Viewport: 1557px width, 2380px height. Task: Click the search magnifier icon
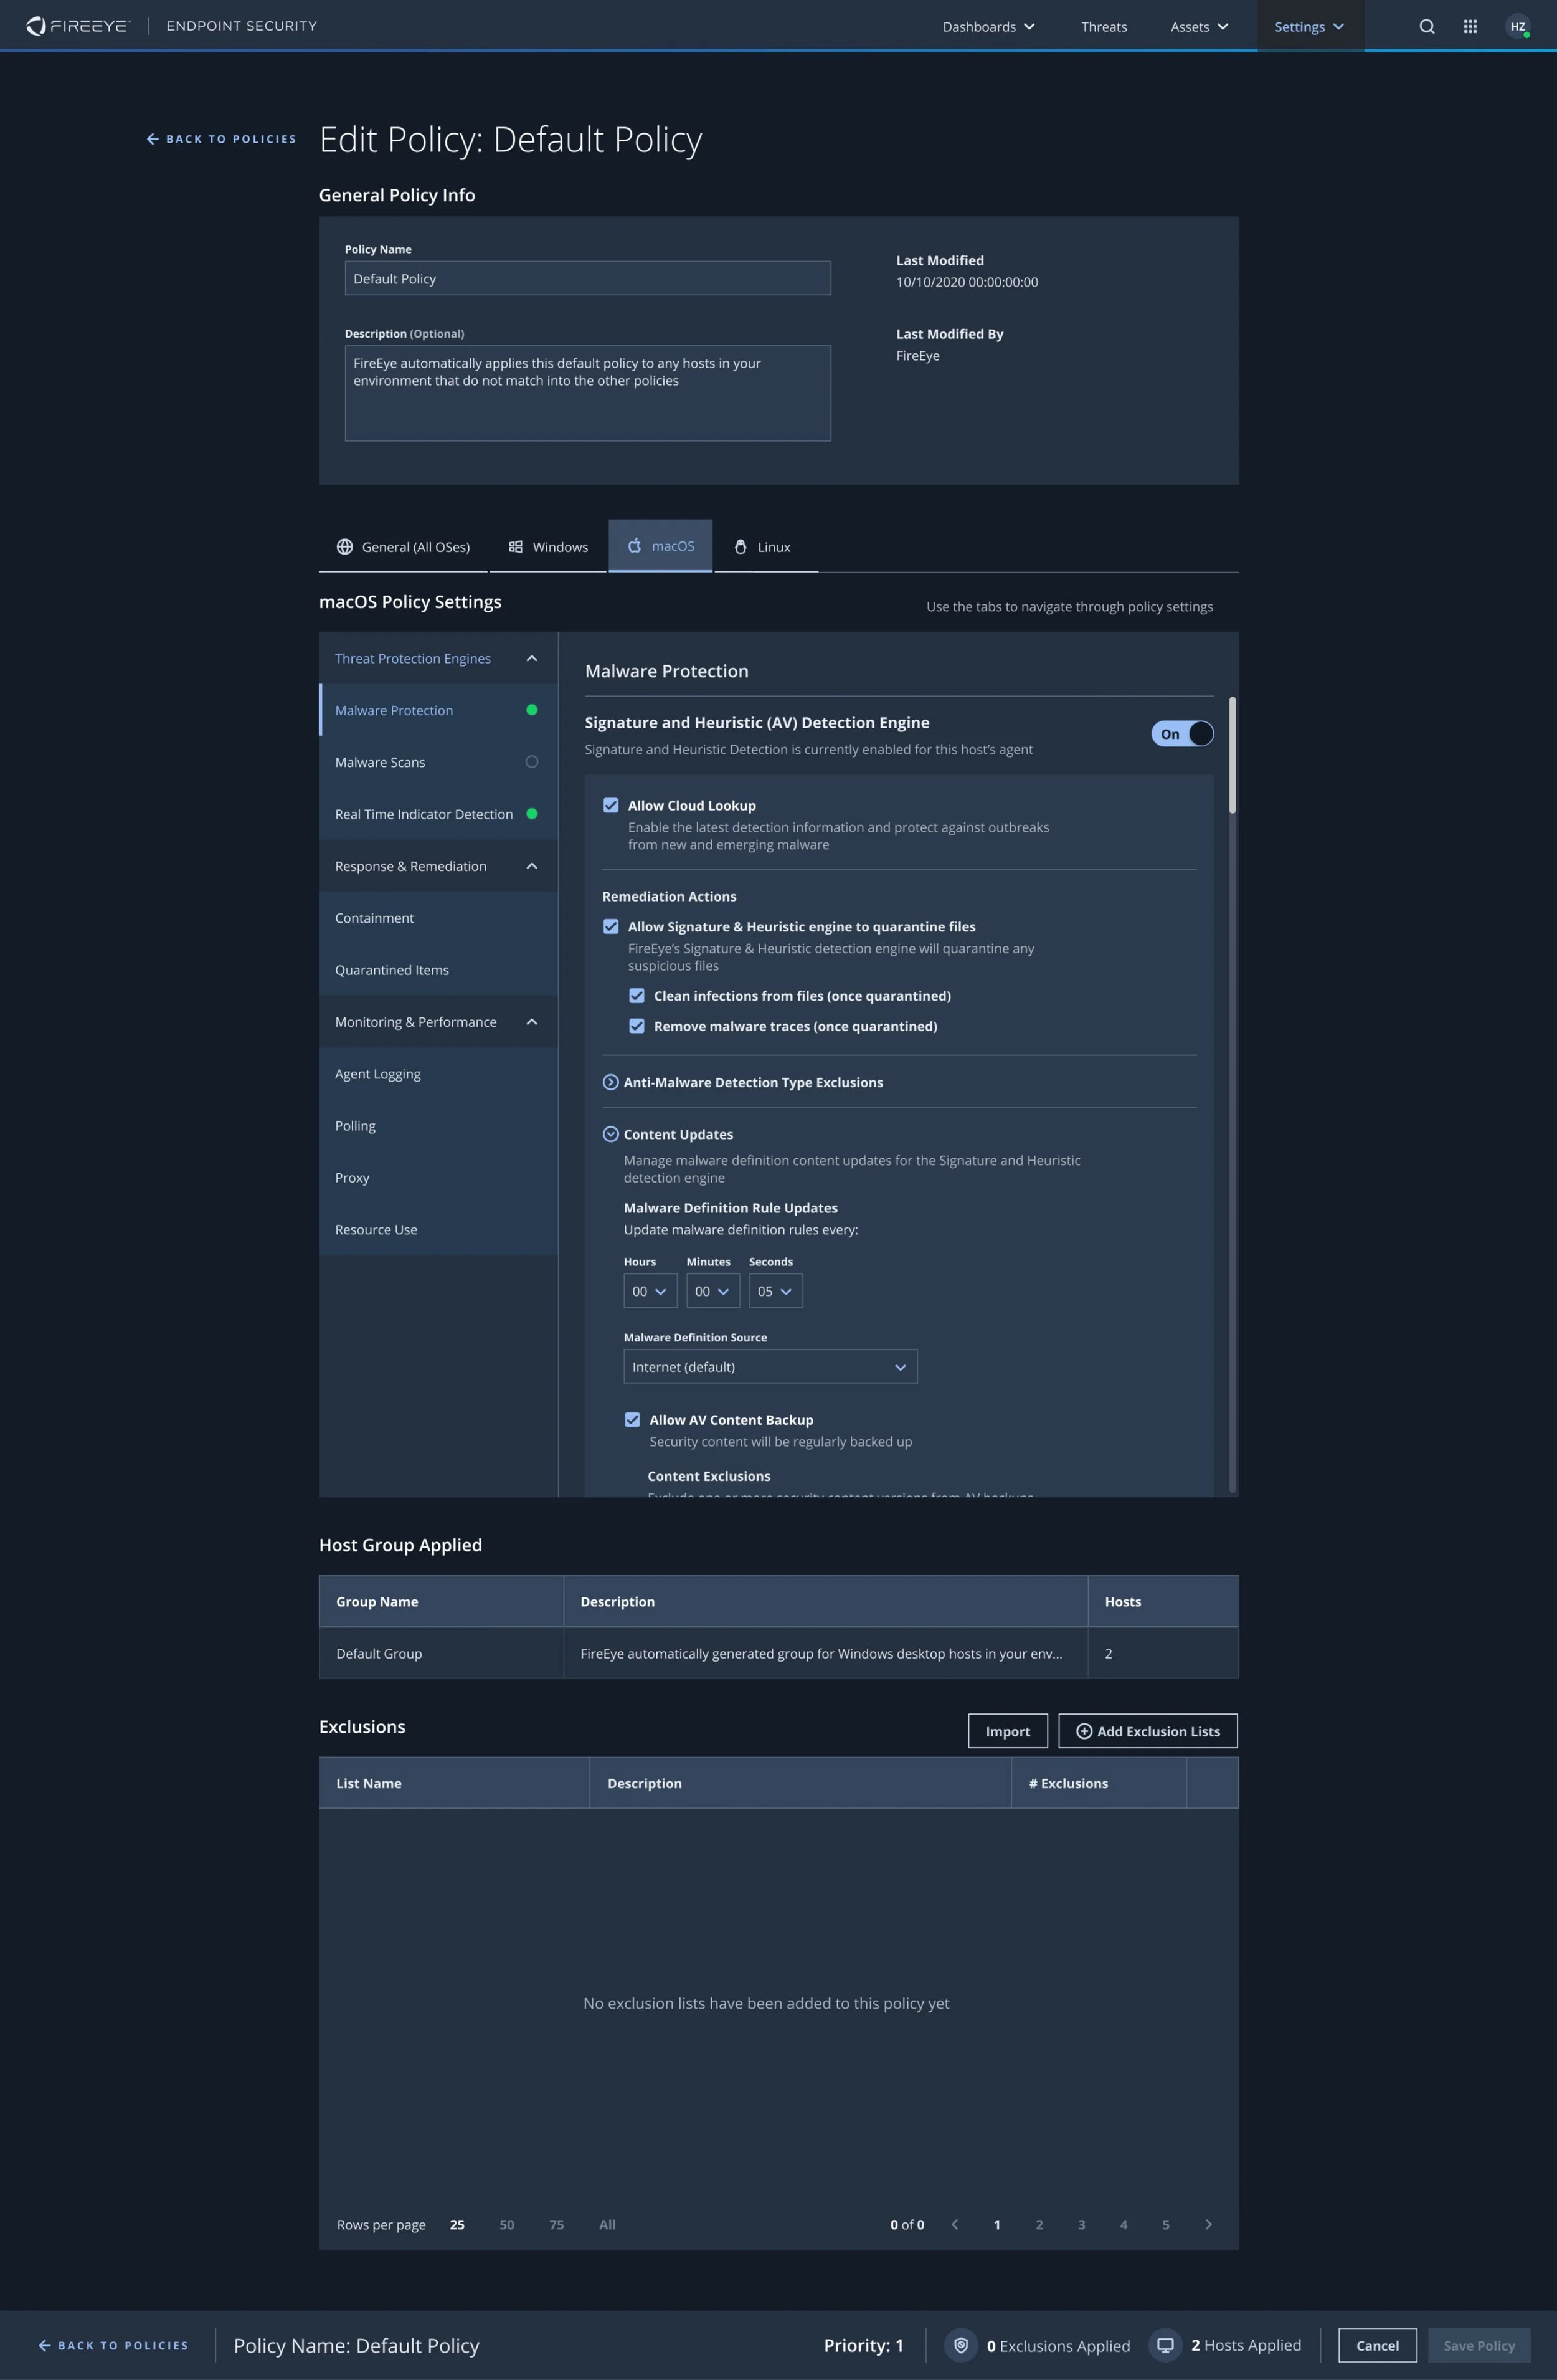pos(1426,27)
